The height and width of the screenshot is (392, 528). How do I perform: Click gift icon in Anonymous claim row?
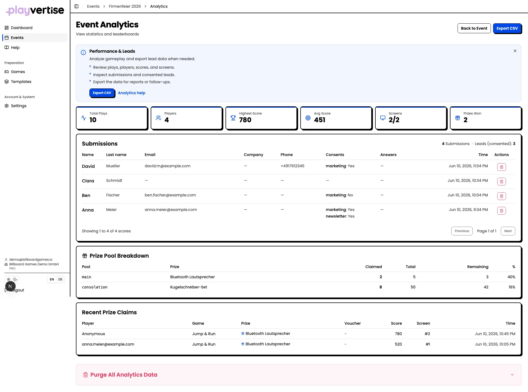243,333
